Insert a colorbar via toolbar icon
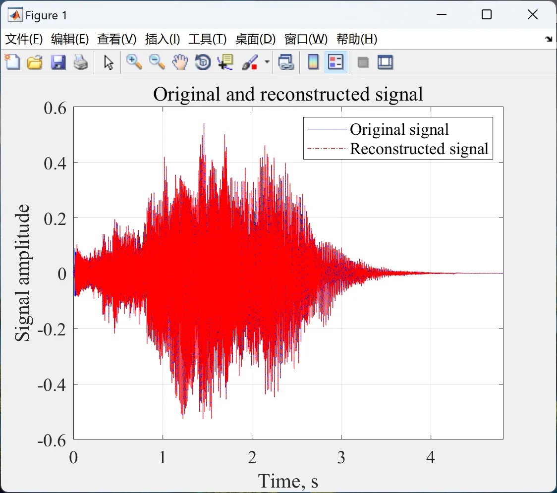557x493 pixels. (313, 62)
